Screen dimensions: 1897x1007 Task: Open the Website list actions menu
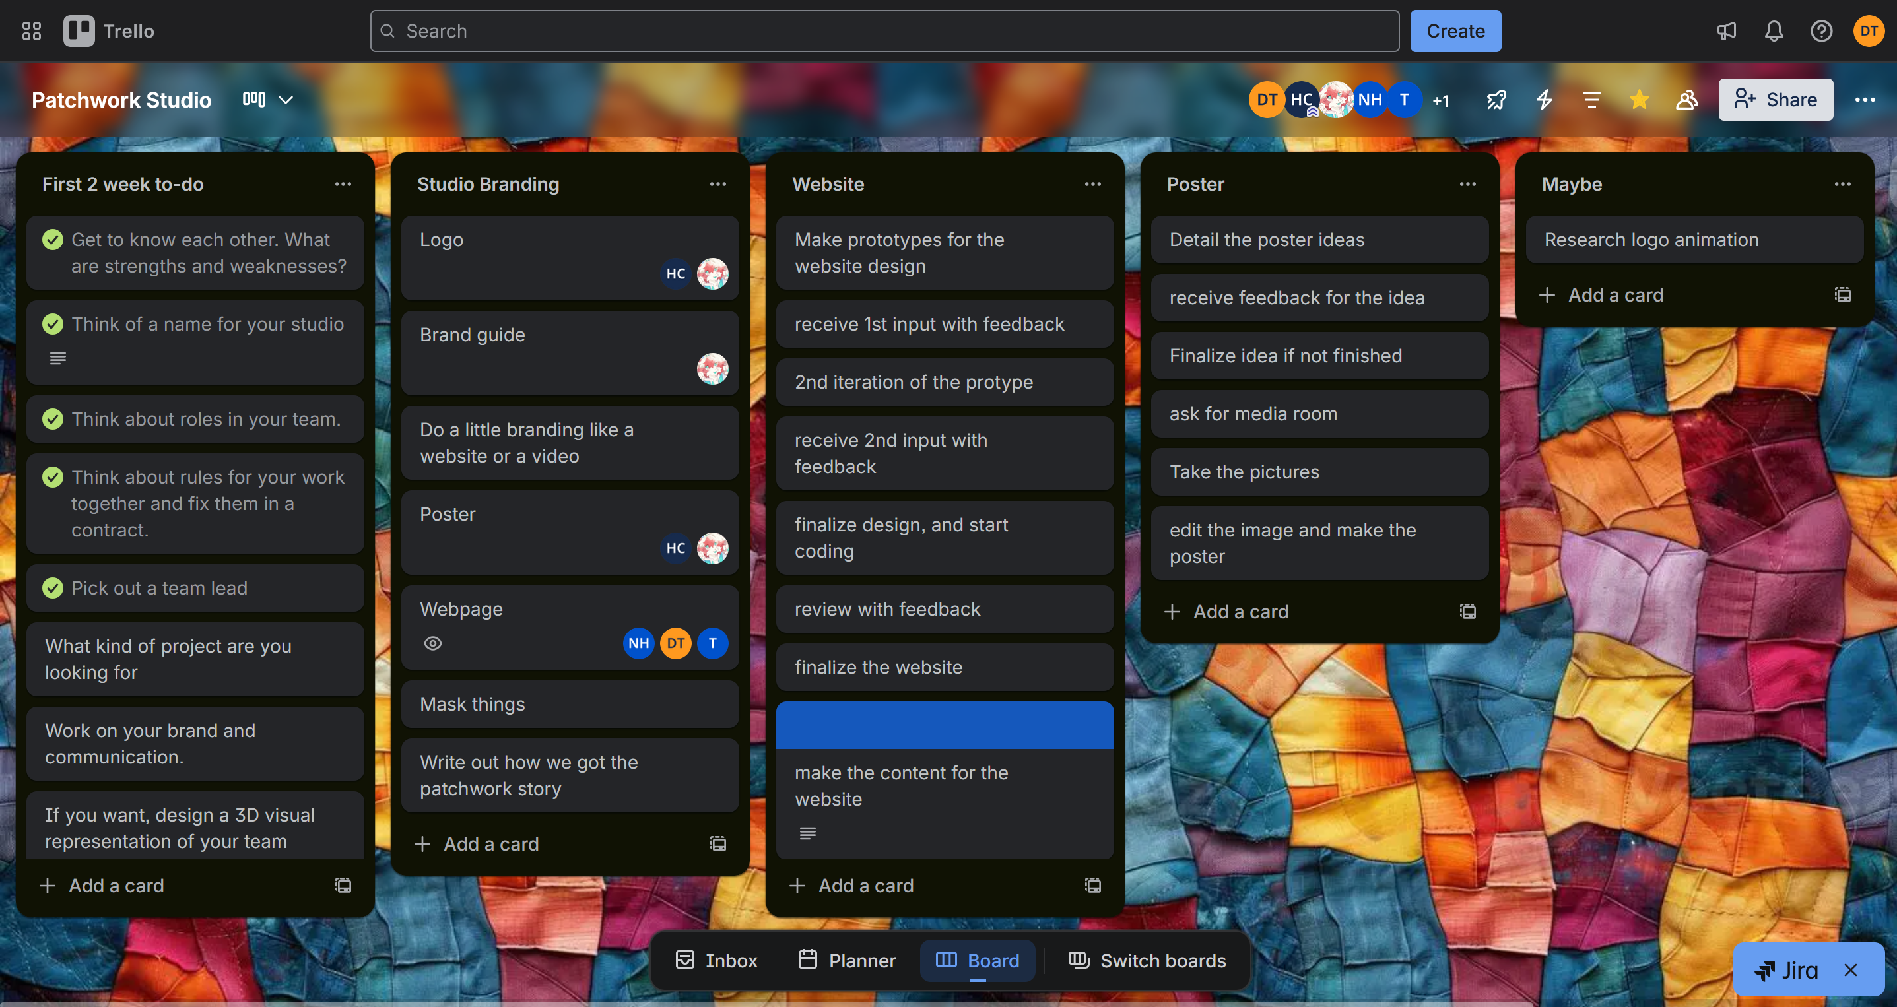click(x=1093, y=184)
